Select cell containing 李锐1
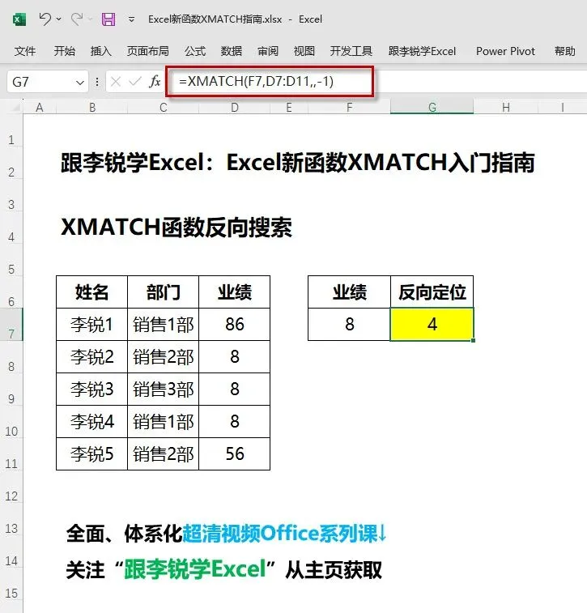 point(91,325)
